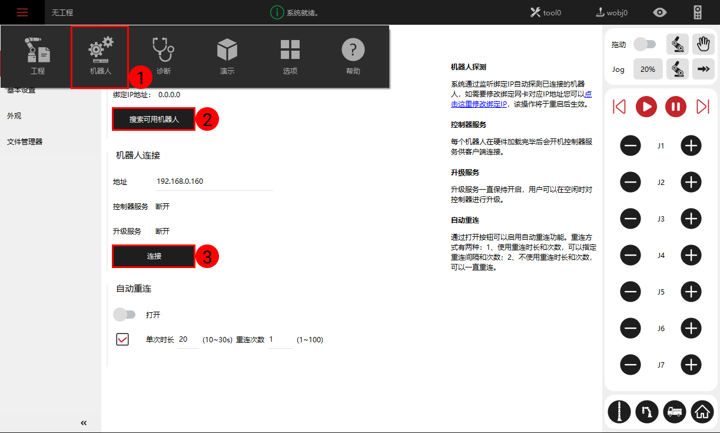Viewport: 720px width, 433px height.
Task: Click the robot arm icon in 拖动 row
Action: click(678, 44)
